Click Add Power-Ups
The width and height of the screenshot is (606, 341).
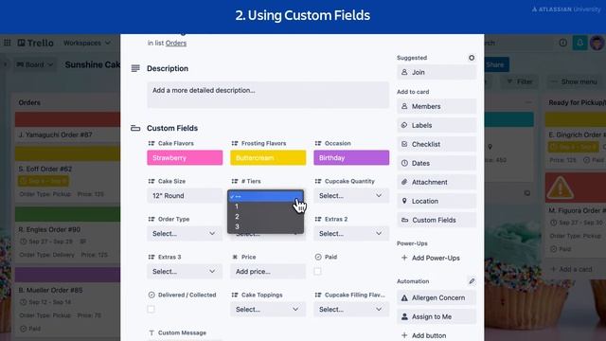437,258
